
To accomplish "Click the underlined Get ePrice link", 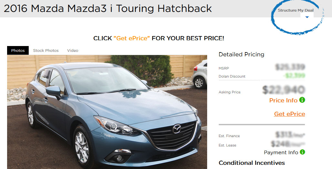I will click(289, 114).
